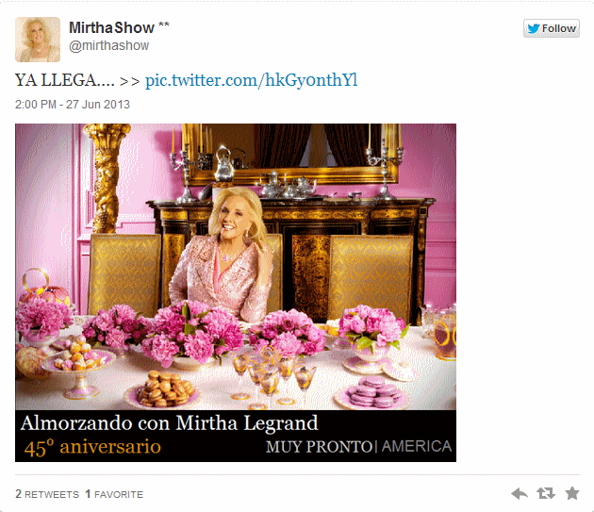Open the 2:00 PM - 27 Jun 2013 timestamp
The height and width of the screenshot is (512, 594).
click(x=73, y=105)
